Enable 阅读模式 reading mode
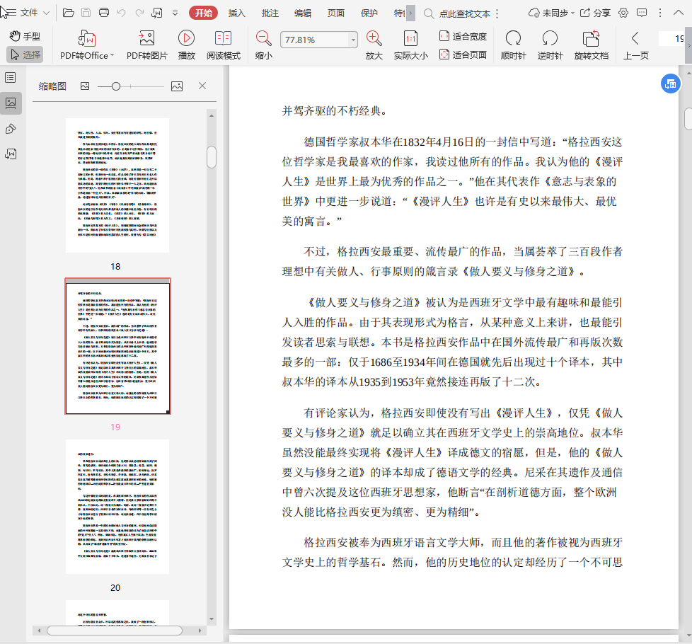This screenshot has height=644, width=692. pyautogui.click(x=224, y=45)
